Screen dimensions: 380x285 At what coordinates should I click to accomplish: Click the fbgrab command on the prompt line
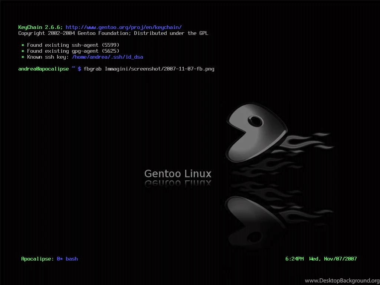[x=149, y=69]
